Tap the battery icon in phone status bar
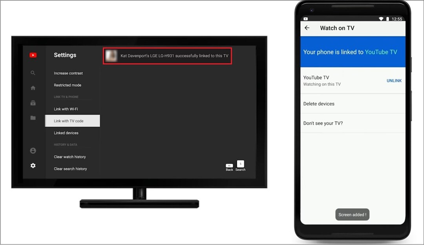Image resolution: width=424 pixels, height=245 pixels. coord(387,19)
